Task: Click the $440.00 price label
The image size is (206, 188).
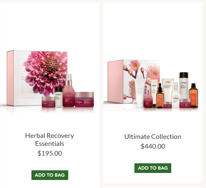Action: 153,146
